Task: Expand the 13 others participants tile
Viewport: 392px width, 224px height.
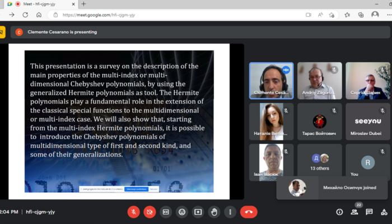Action: pos(320,162)
